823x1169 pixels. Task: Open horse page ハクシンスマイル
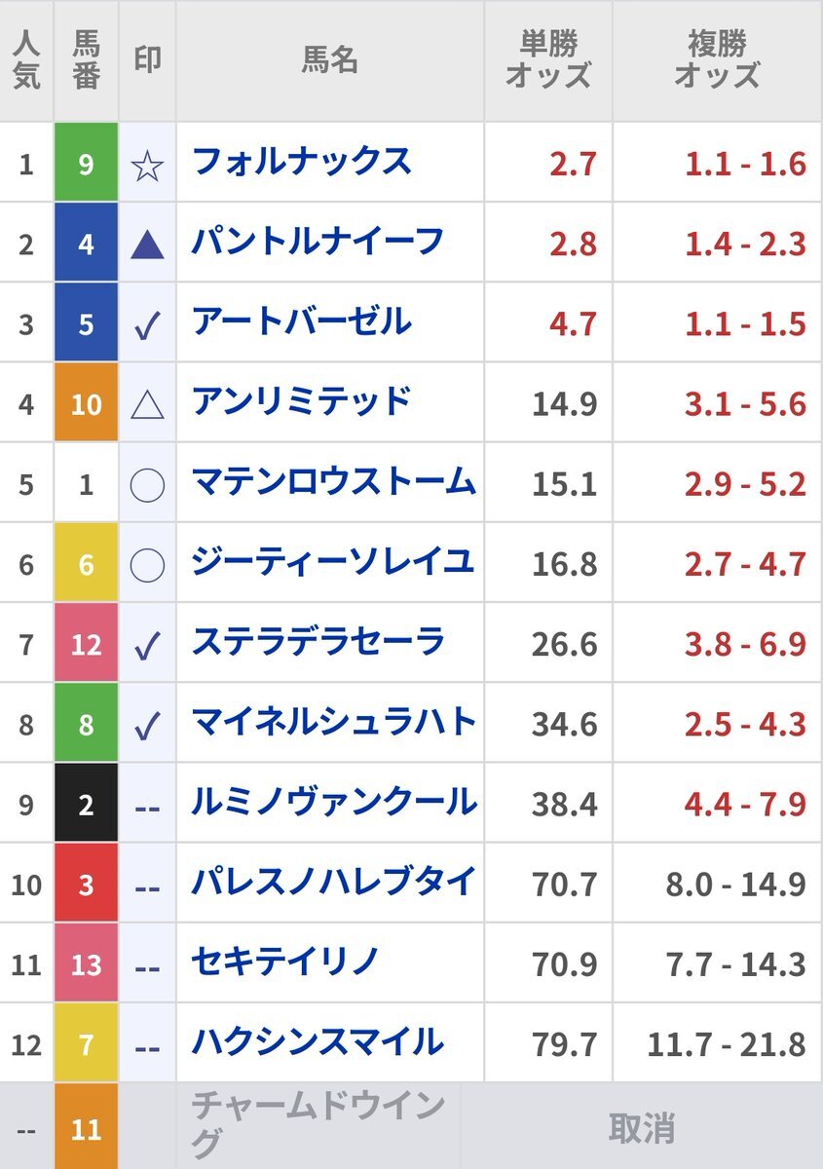(318, 1042)
